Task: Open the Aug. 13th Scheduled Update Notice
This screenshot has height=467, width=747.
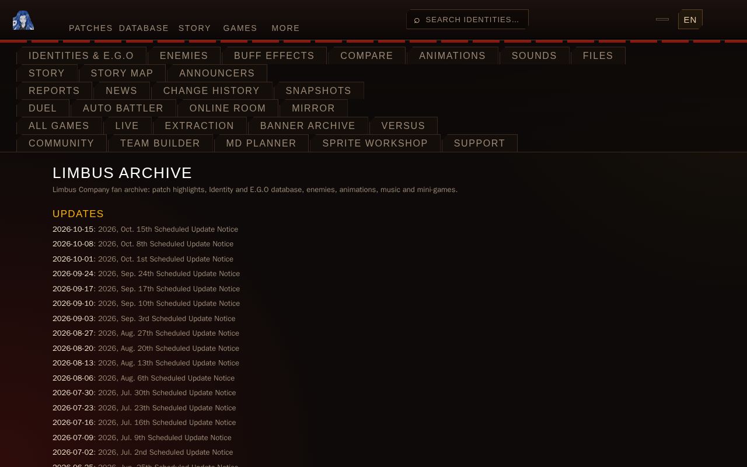Action: pyautogui.click(x=169, y=363)
